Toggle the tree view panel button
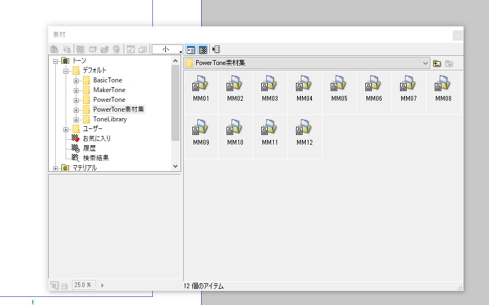The image size is (489, 305). pyautogui.click(x=191, y=49)
